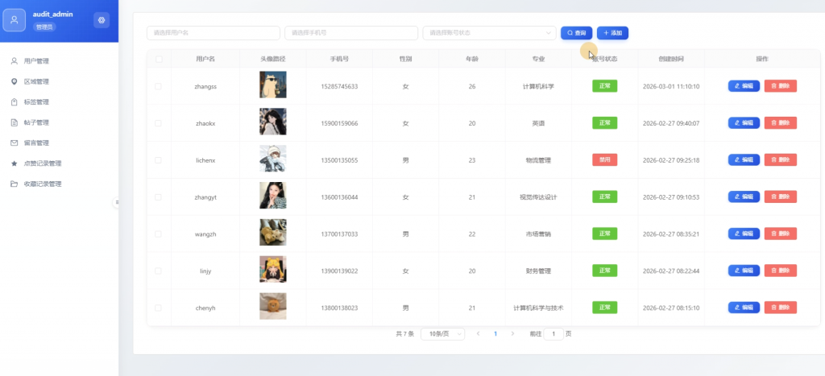Check the row checkbox for zhangyt

(159, 197)
